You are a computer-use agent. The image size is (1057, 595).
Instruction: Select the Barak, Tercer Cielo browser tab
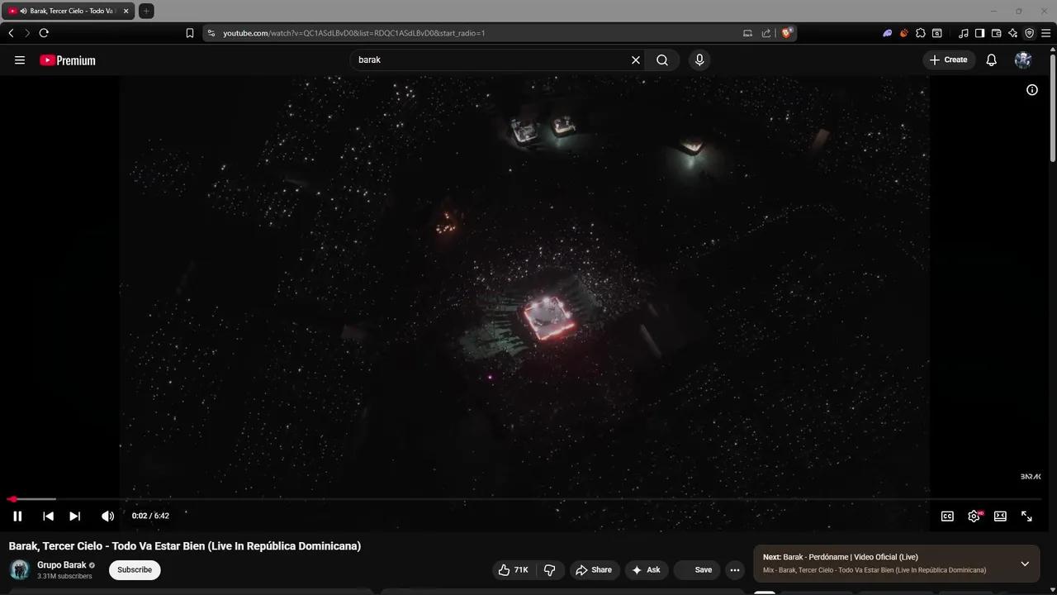(x=69, y=11)
